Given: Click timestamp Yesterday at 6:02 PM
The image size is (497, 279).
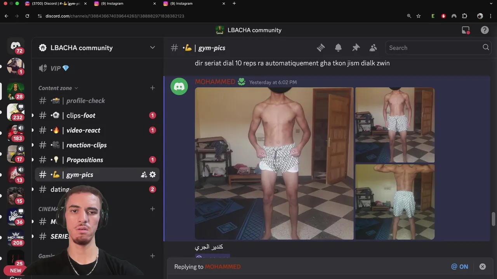Looking at the screenshot, I should 273,83.
